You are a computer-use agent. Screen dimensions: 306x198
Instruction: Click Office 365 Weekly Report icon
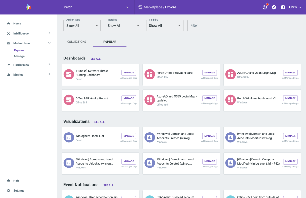click(69, 100)
